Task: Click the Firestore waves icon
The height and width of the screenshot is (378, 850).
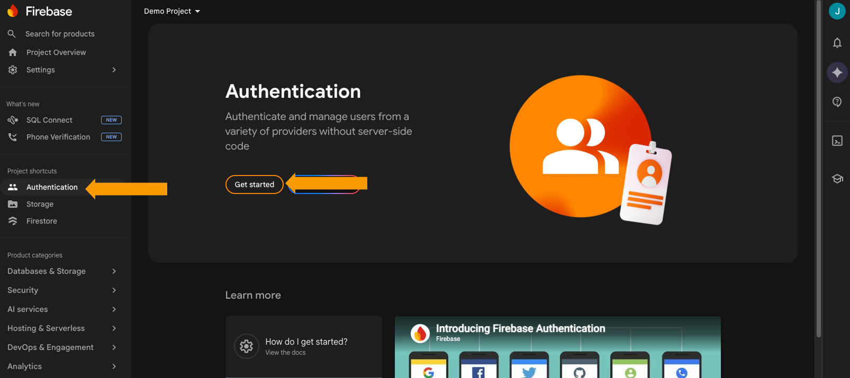Action: pyautogui.click(x=13, y=221)
